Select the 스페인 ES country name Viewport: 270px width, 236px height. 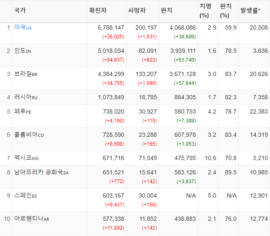tap(25, 195)
